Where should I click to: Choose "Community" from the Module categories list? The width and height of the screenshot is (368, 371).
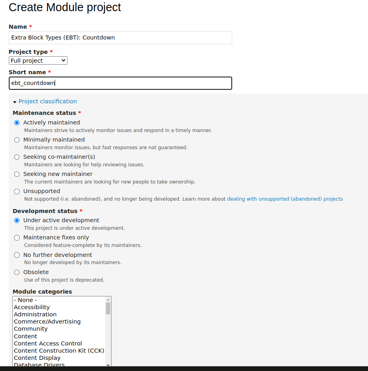point(31,329)
